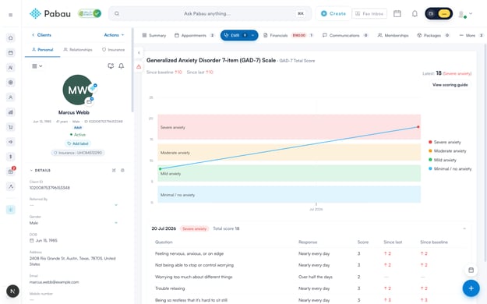The height and width of the screenshot is (304, 487).
Task: Click the Severe anxiety badge beside 20 Jul 2026
Action: click(195, 228)
